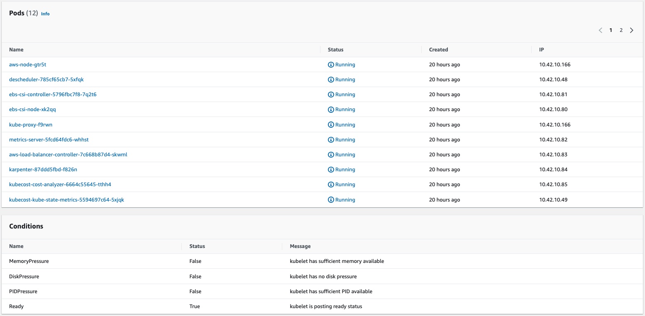
Task: Open kubecost-cost-analyzer-6664c55645-tthh4 pod details
Action: pyautogui.click(x=60, y=185)
